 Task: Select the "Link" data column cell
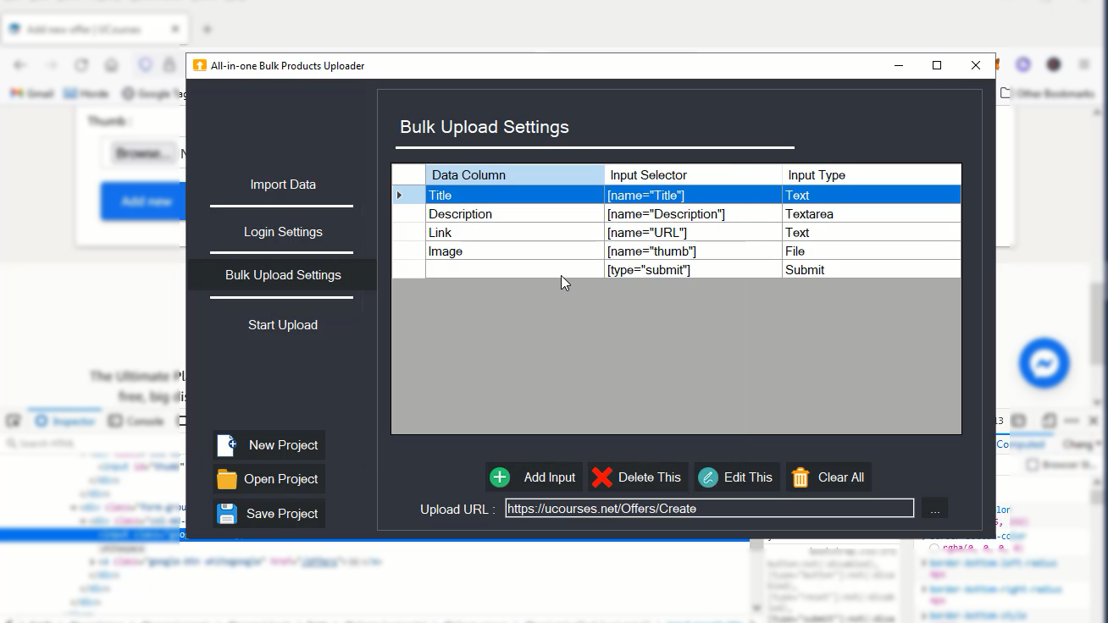pos(515,233)
